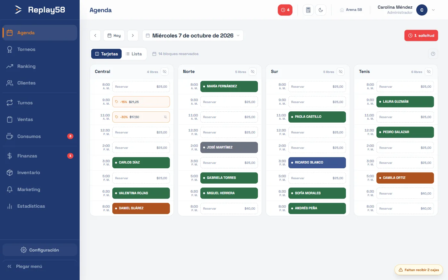This screenshot has height=280, width=448.
Task: Open Configuración settings
Action: [x=40, y=250]
